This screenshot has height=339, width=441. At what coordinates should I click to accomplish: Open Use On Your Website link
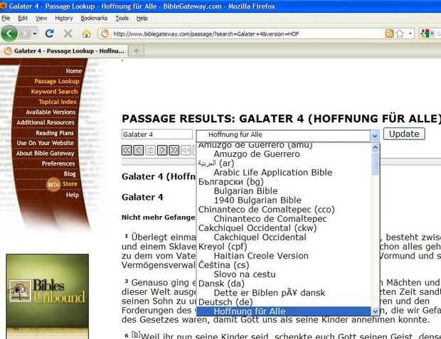(x=45, y=143)
